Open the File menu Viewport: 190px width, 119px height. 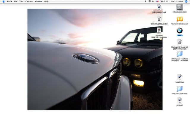[15, 1]
